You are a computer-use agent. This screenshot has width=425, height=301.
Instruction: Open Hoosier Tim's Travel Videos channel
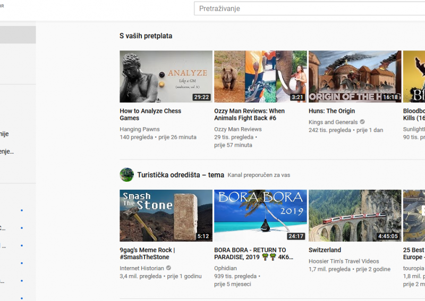click(x=344, y=261)
